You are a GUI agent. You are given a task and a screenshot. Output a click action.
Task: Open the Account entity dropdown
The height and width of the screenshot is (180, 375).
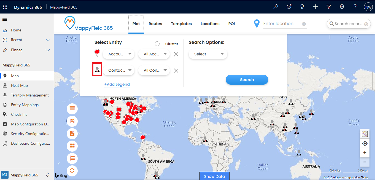pos(119,54)
